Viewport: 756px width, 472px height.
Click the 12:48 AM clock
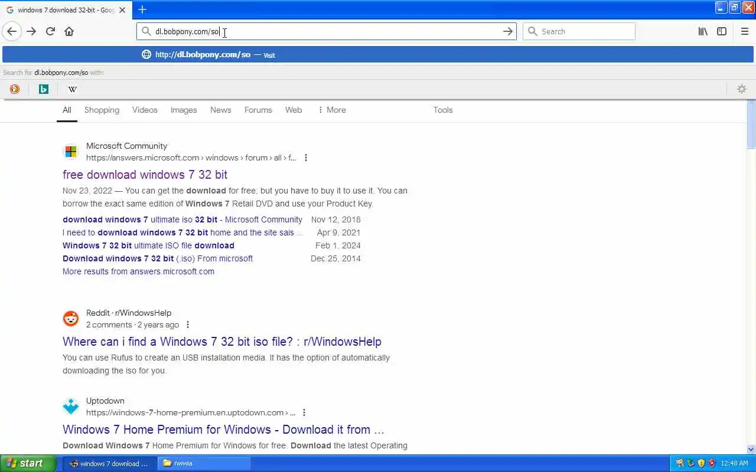[x=734, y=463]
